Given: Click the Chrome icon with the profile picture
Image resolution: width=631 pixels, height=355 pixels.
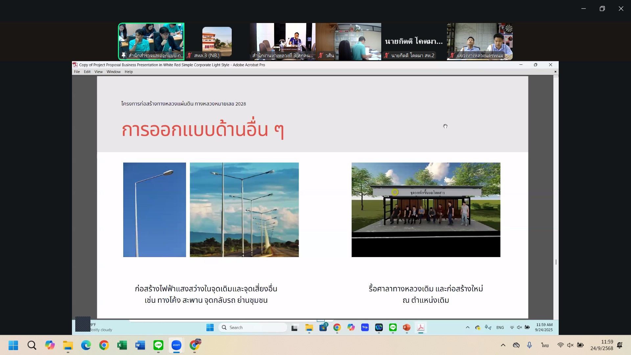Looking at the screenshot, I should click(x=195, y=345).
